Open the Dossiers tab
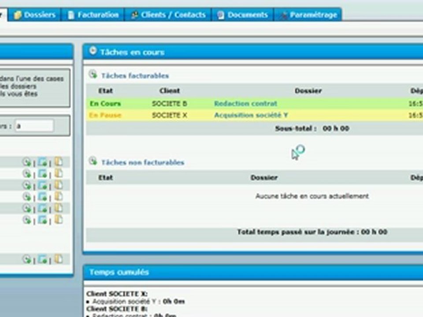423x317 pixels. [x=34, y=15]
